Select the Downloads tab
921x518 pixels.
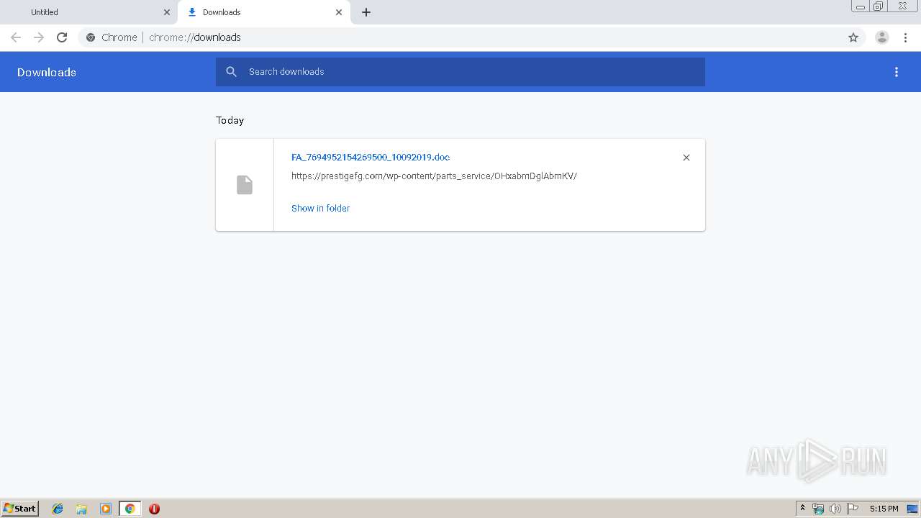click(x=263, y=12)
